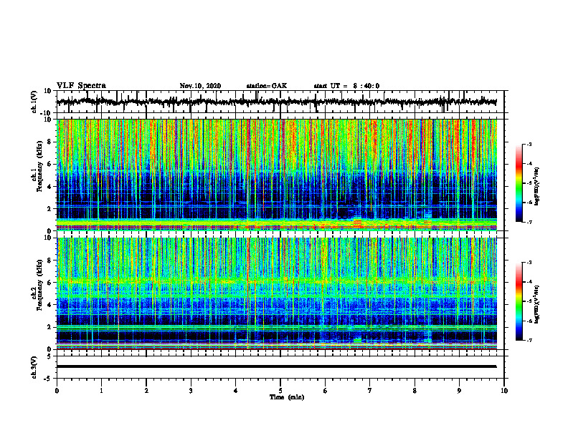
Task: Click the "Time (min)" axis label
Action: [x=287, y=397]
